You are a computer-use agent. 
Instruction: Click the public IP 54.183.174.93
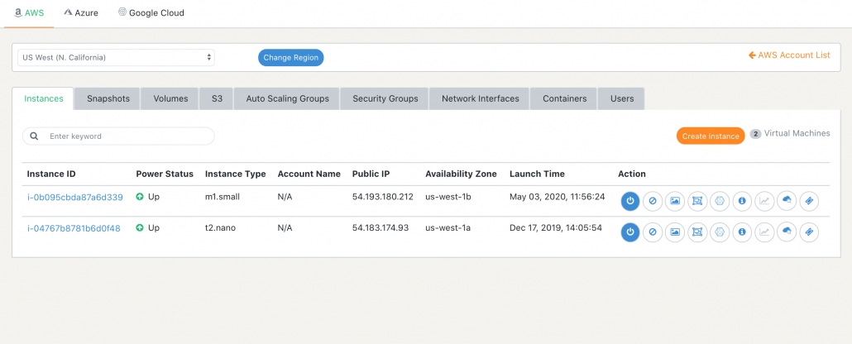tap(381, 227)
